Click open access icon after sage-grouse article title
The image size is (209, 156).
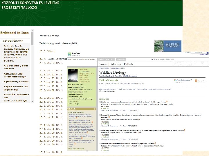point(185,130)
